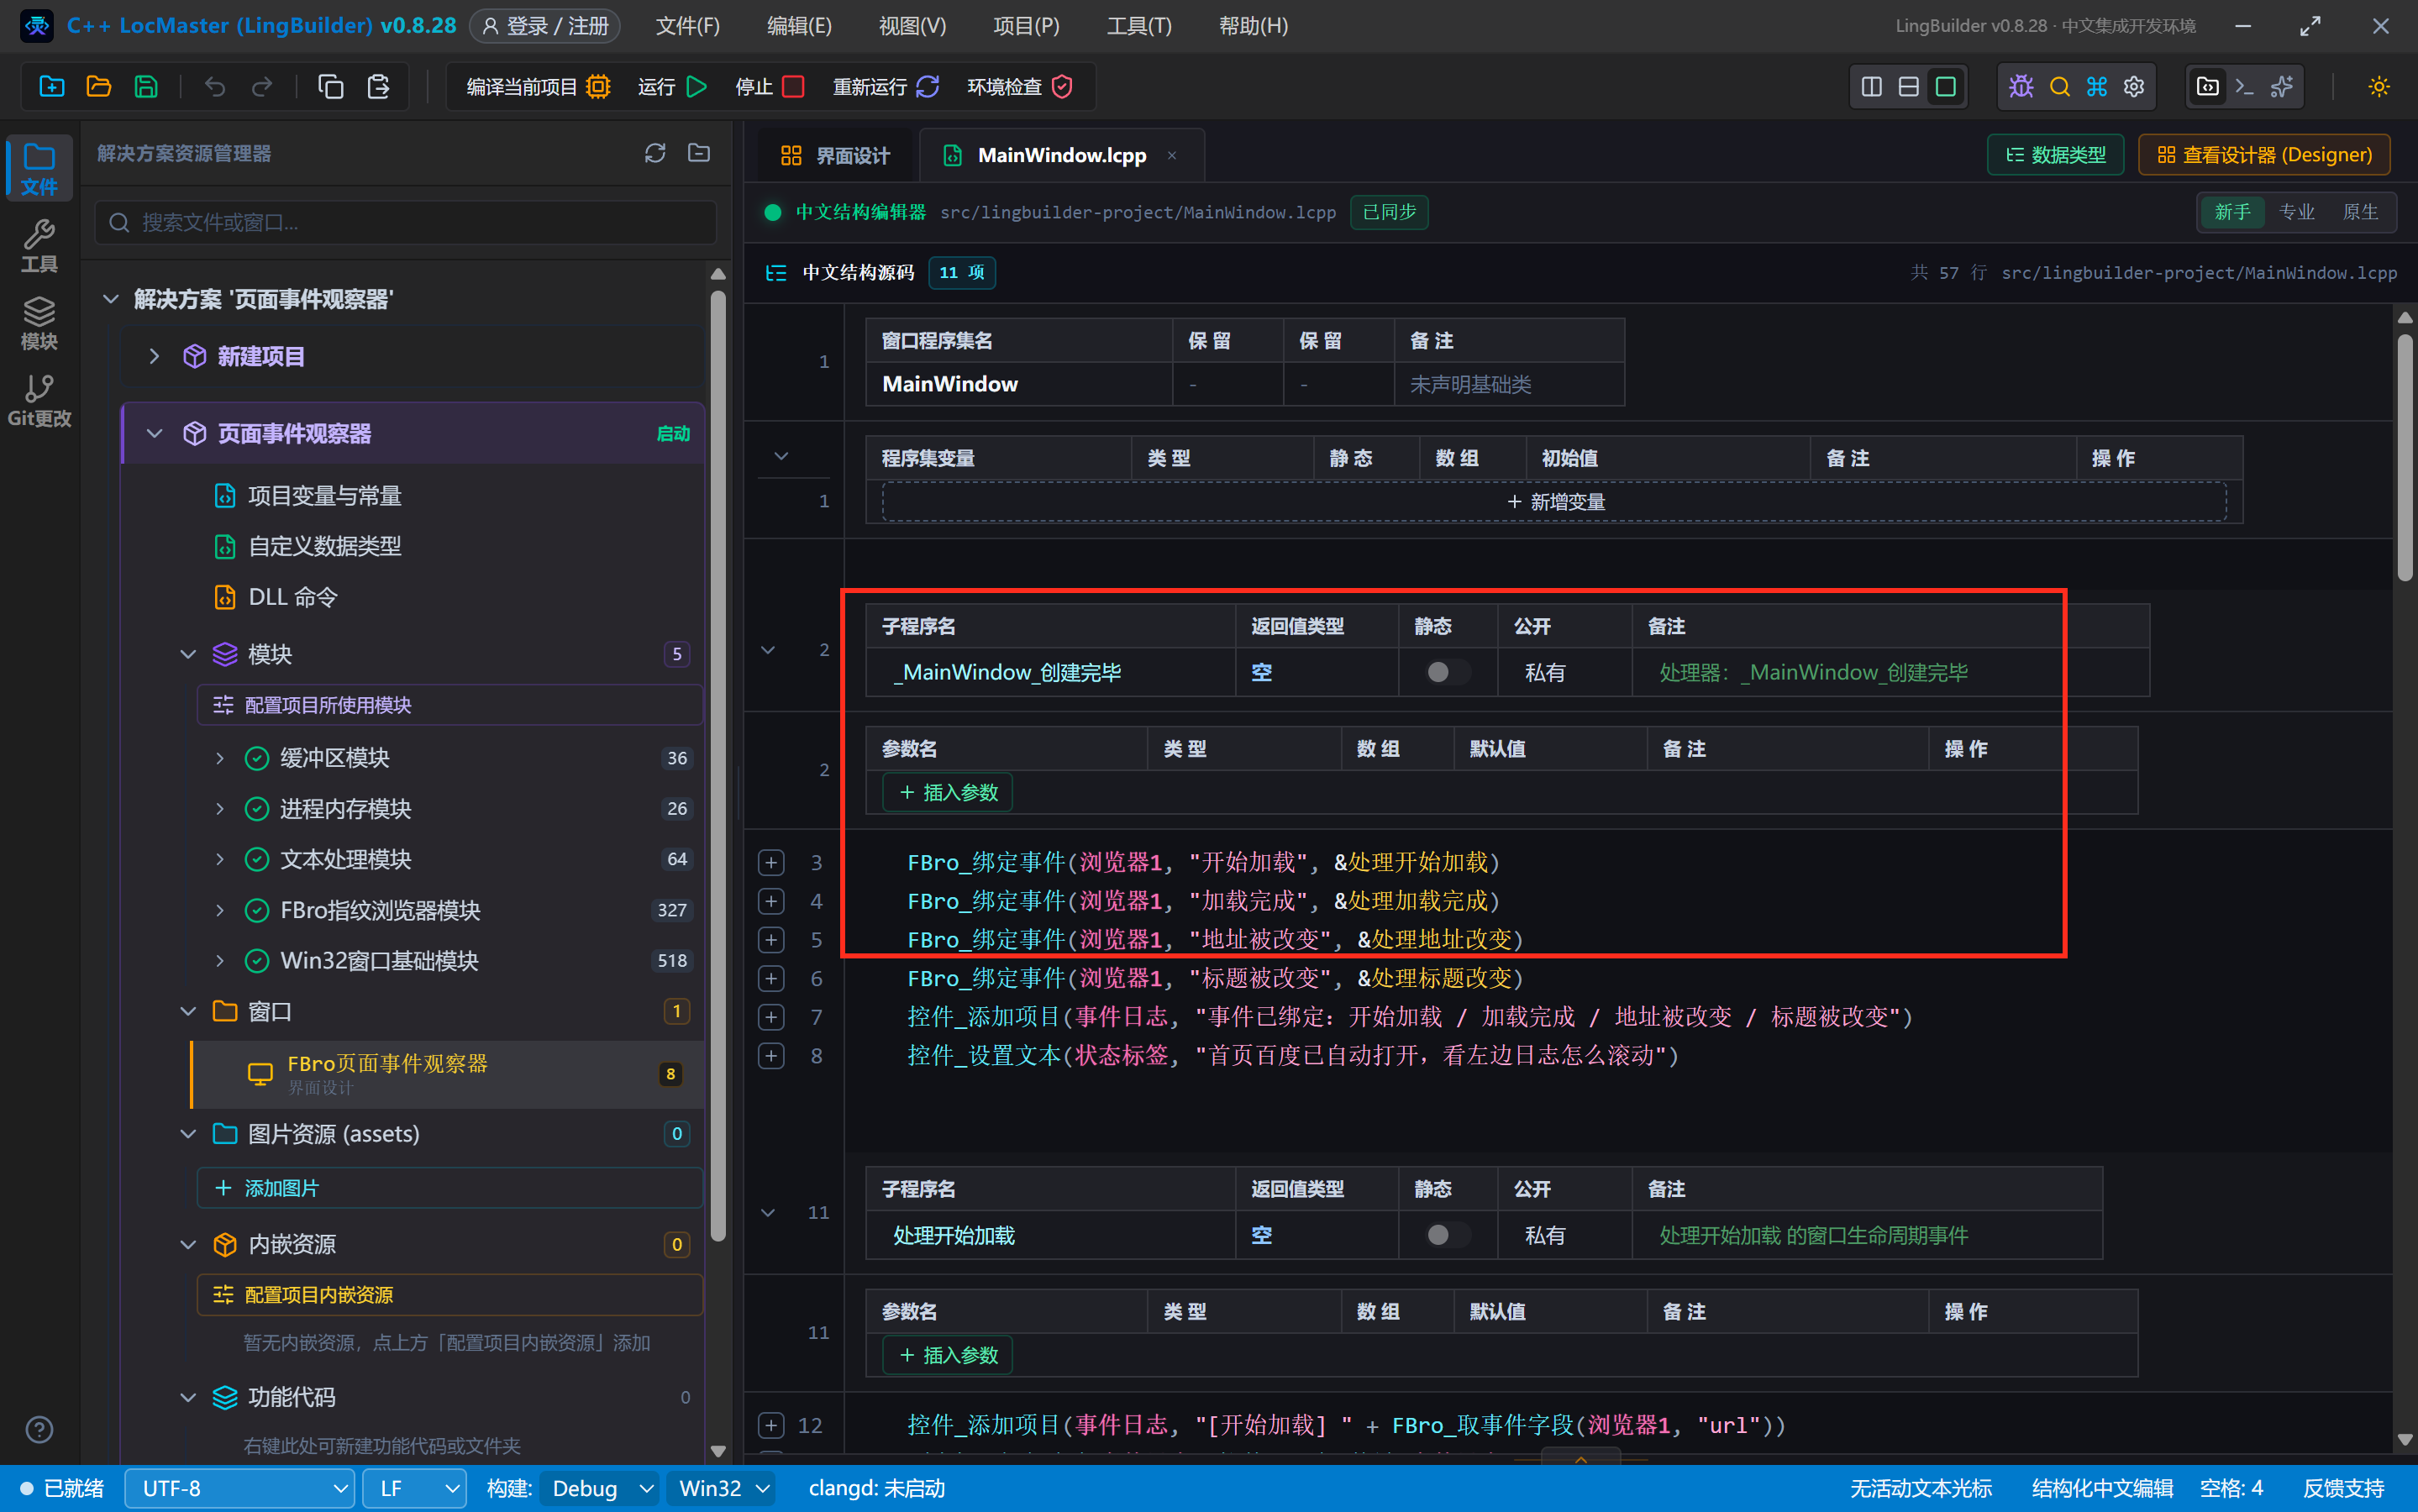Toggle 静态 switch for _MainWindow_创建完毕
The width and height of the screenshot is (2418, 1512).
tap(1447, 672)
